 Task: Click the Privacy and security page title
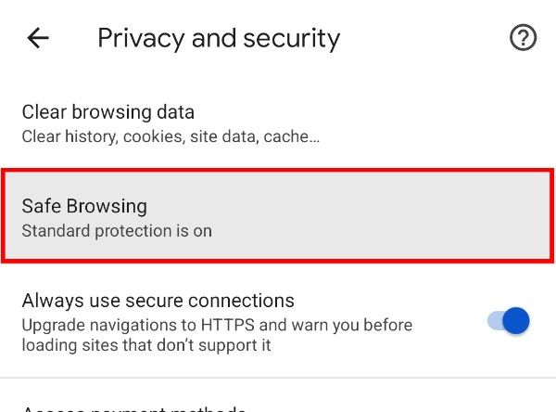click(x=219, y=38)
